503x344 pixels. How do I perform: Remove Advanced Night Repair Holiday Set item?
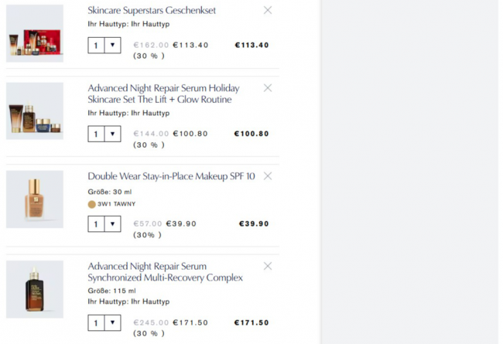pos(268,88)
